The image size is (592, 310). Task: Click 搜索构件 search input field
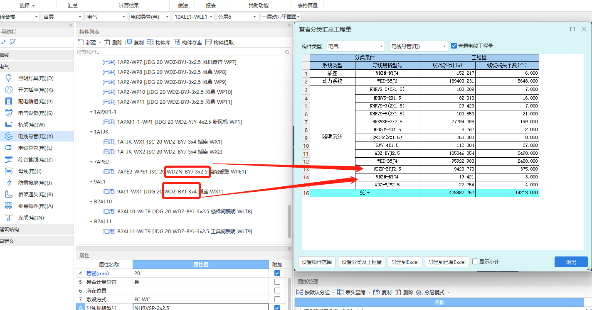pos(180,52)
